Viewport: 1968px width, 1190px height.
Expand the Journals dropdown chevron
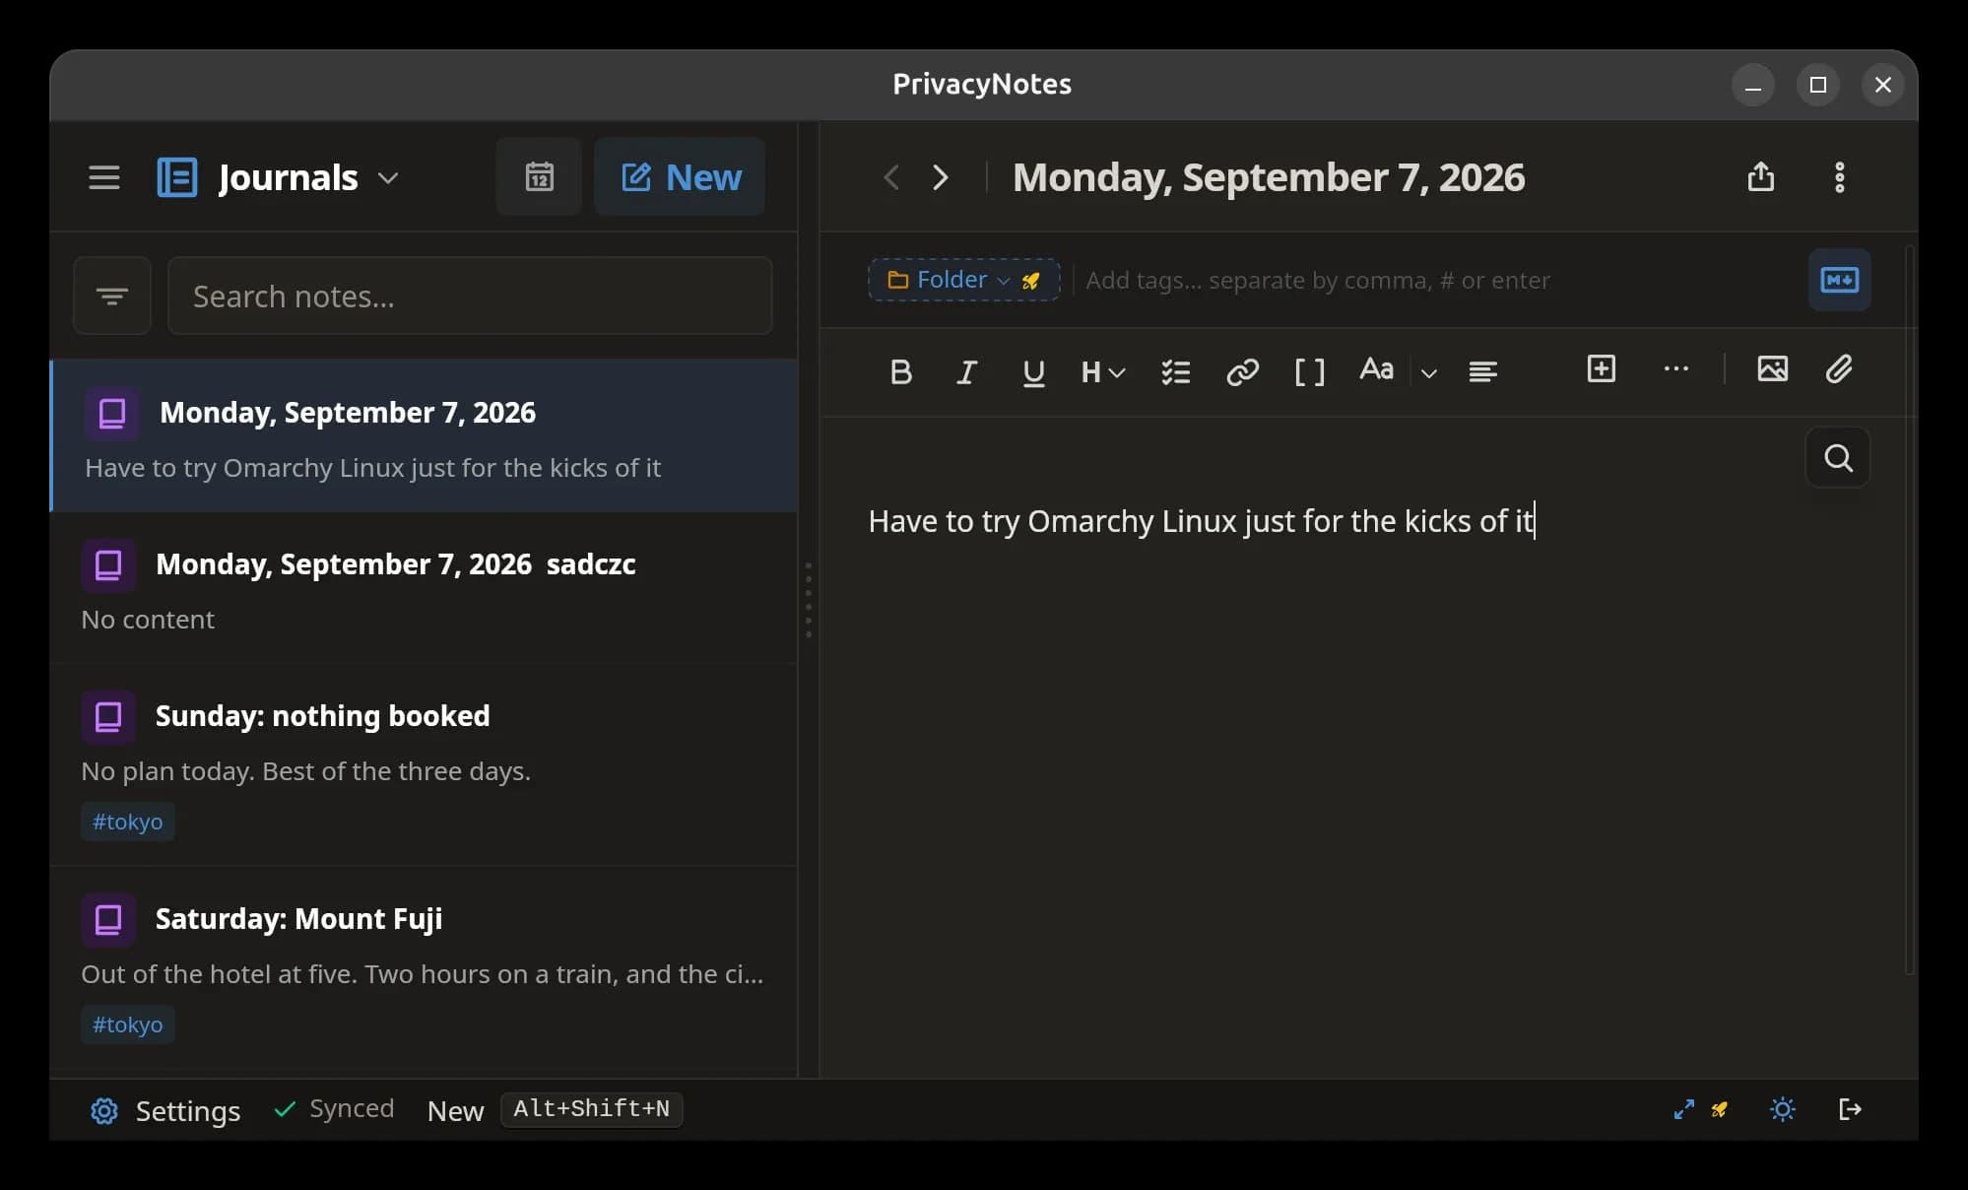click(x=388, y=178)
